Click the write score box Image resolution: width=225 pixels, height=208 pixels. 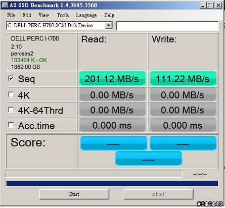pyautogui.click(x=183, y=143)
